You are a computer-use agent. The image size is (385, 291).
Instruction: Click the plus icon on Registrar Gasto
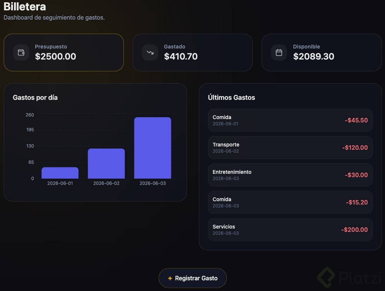point(170,278)
